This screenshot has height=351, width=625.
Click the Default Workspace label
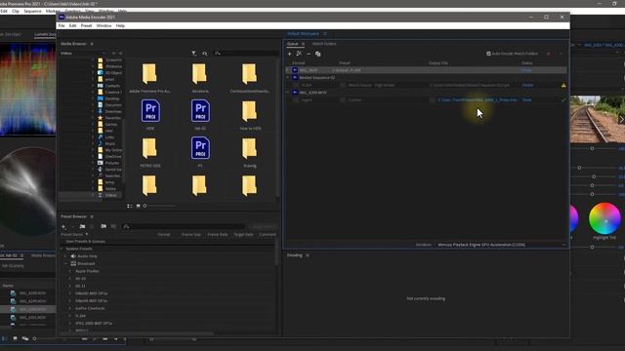click(303, 34)
